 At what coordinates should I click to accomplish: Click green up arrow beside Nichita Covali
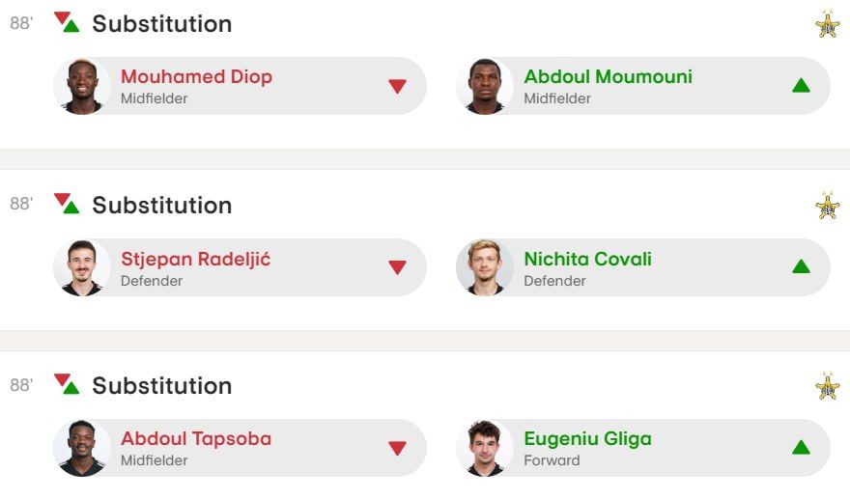[801, 266]
